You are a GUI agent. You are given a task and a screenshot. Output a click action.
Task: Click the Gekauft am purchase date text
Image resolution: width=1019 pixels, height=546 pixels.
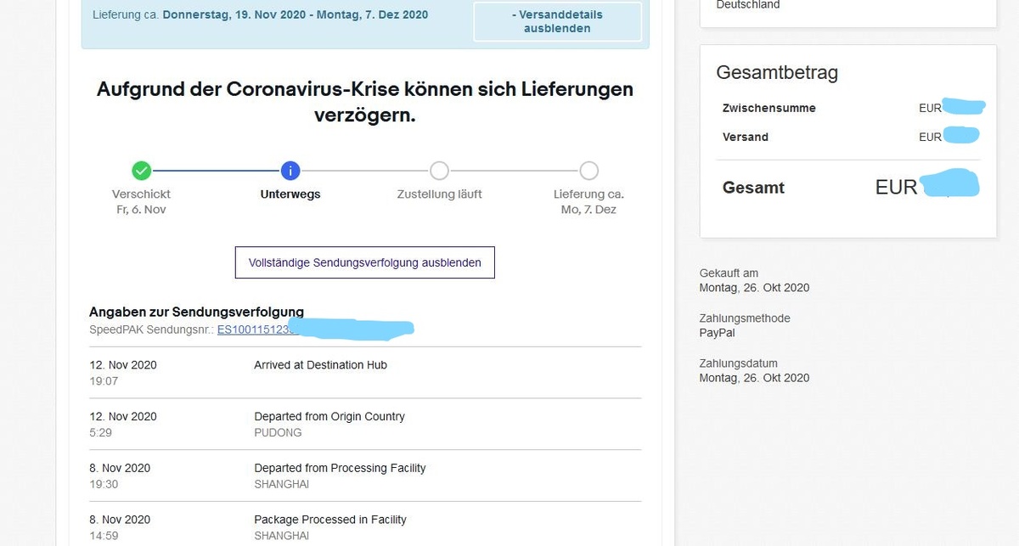(x=754, y=288)
